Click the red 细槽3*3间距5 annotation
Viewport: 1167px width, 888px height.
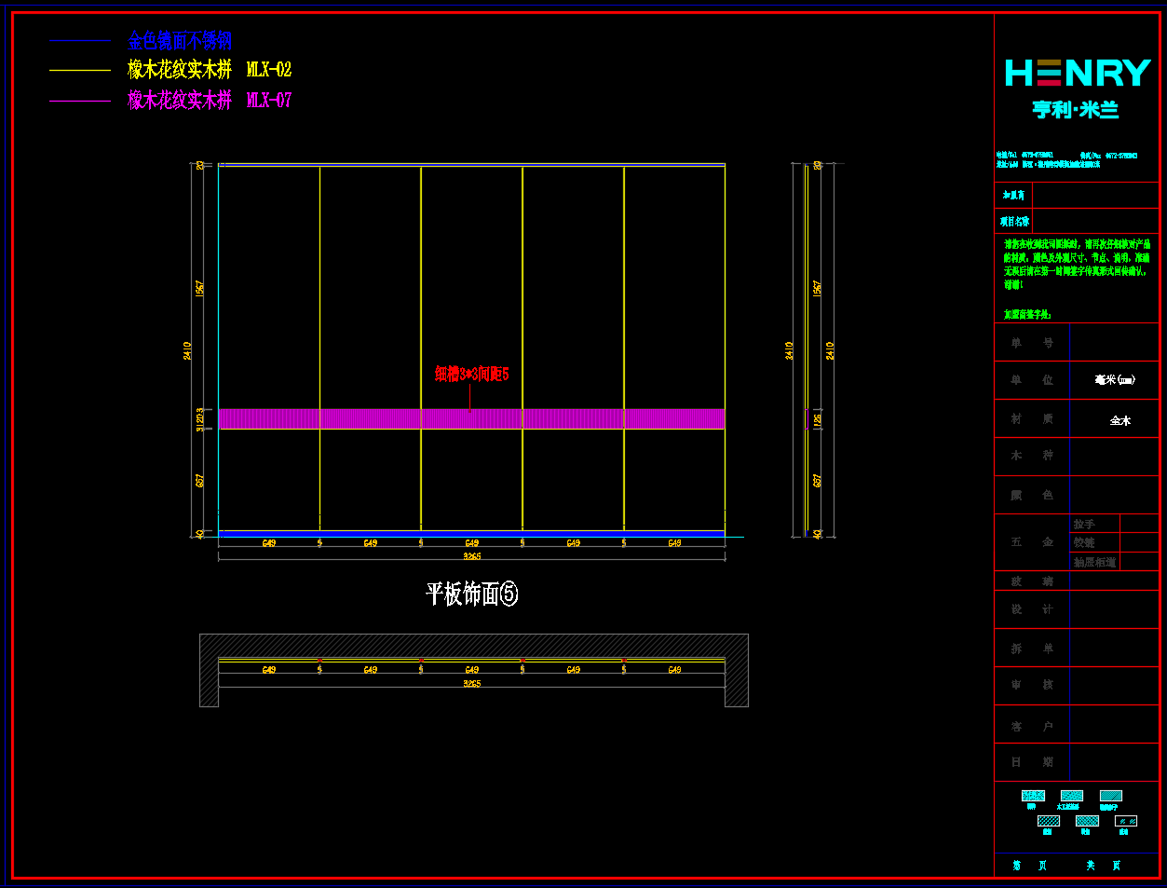coord(471,375)
